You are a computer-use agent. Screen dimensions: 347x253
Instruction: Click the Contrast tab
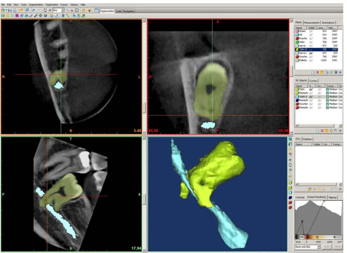(x=300, y=197)
